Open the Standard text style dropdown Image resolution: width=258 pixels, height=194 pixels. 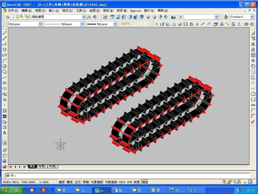point(252,17)
